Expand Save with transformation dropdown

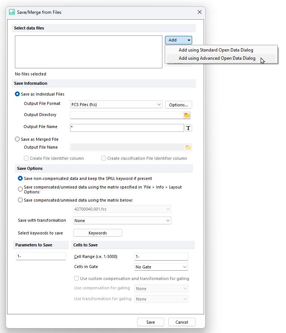click(x=122, y=220)
